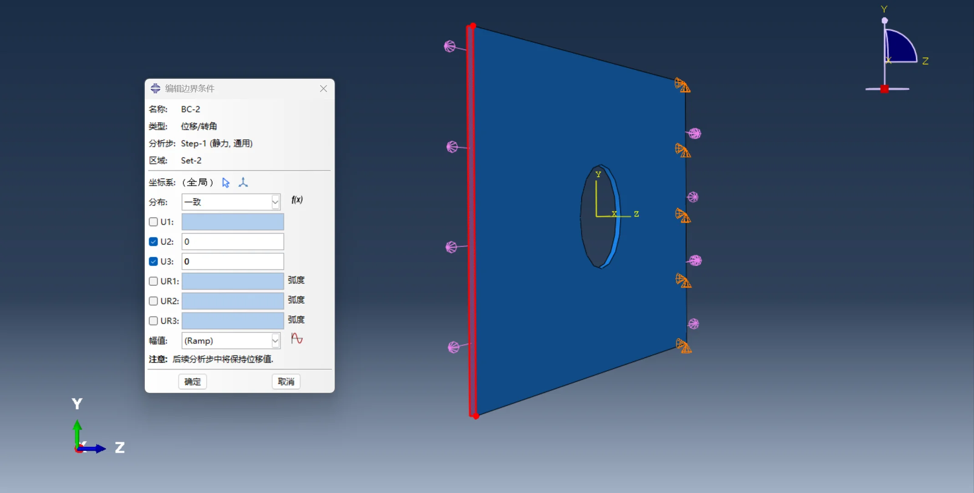
Task: Click the select coordinate system arrow icon
Action: (x=226, y=183)
